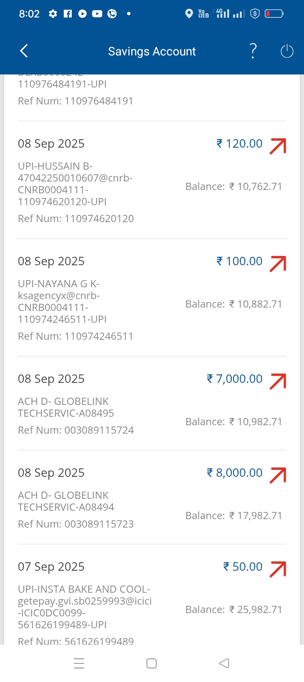Viewport: 304px width, 682px height.
Task: Tap red debit arrow beside ₹ 50.00
Action: (278, 569)
